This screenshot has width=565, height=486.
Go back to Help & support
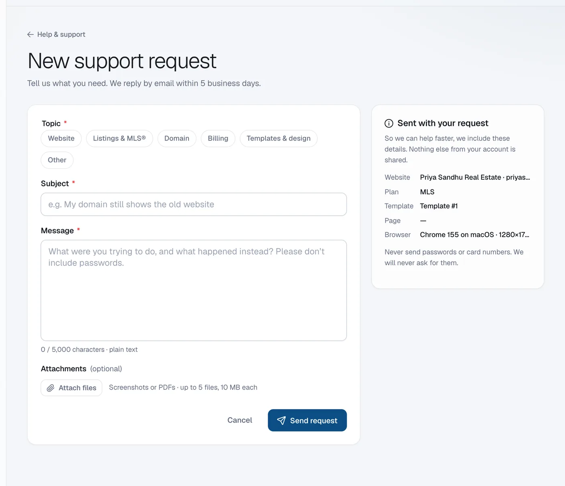point(56,35)
